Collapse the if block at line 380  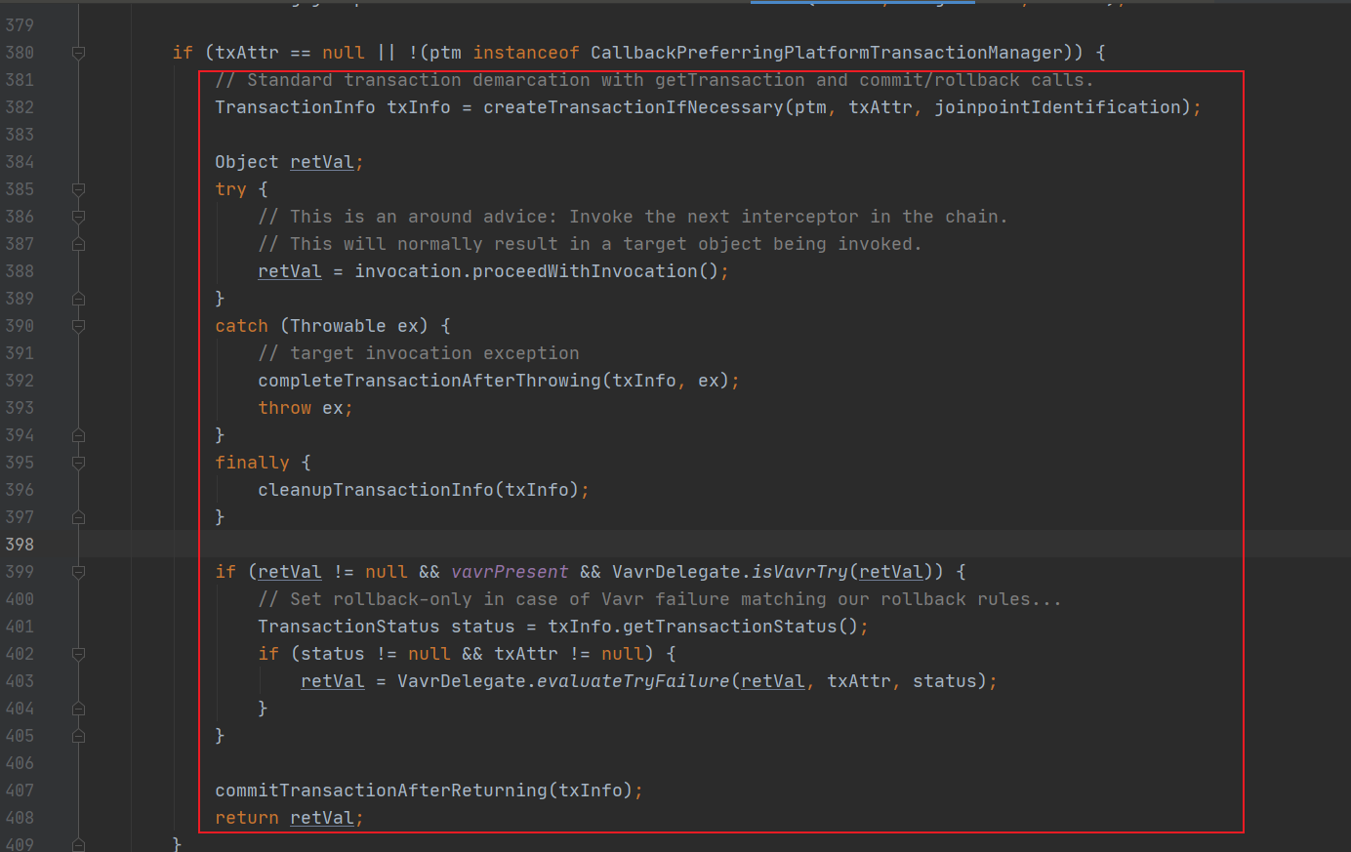click(79, 53)
